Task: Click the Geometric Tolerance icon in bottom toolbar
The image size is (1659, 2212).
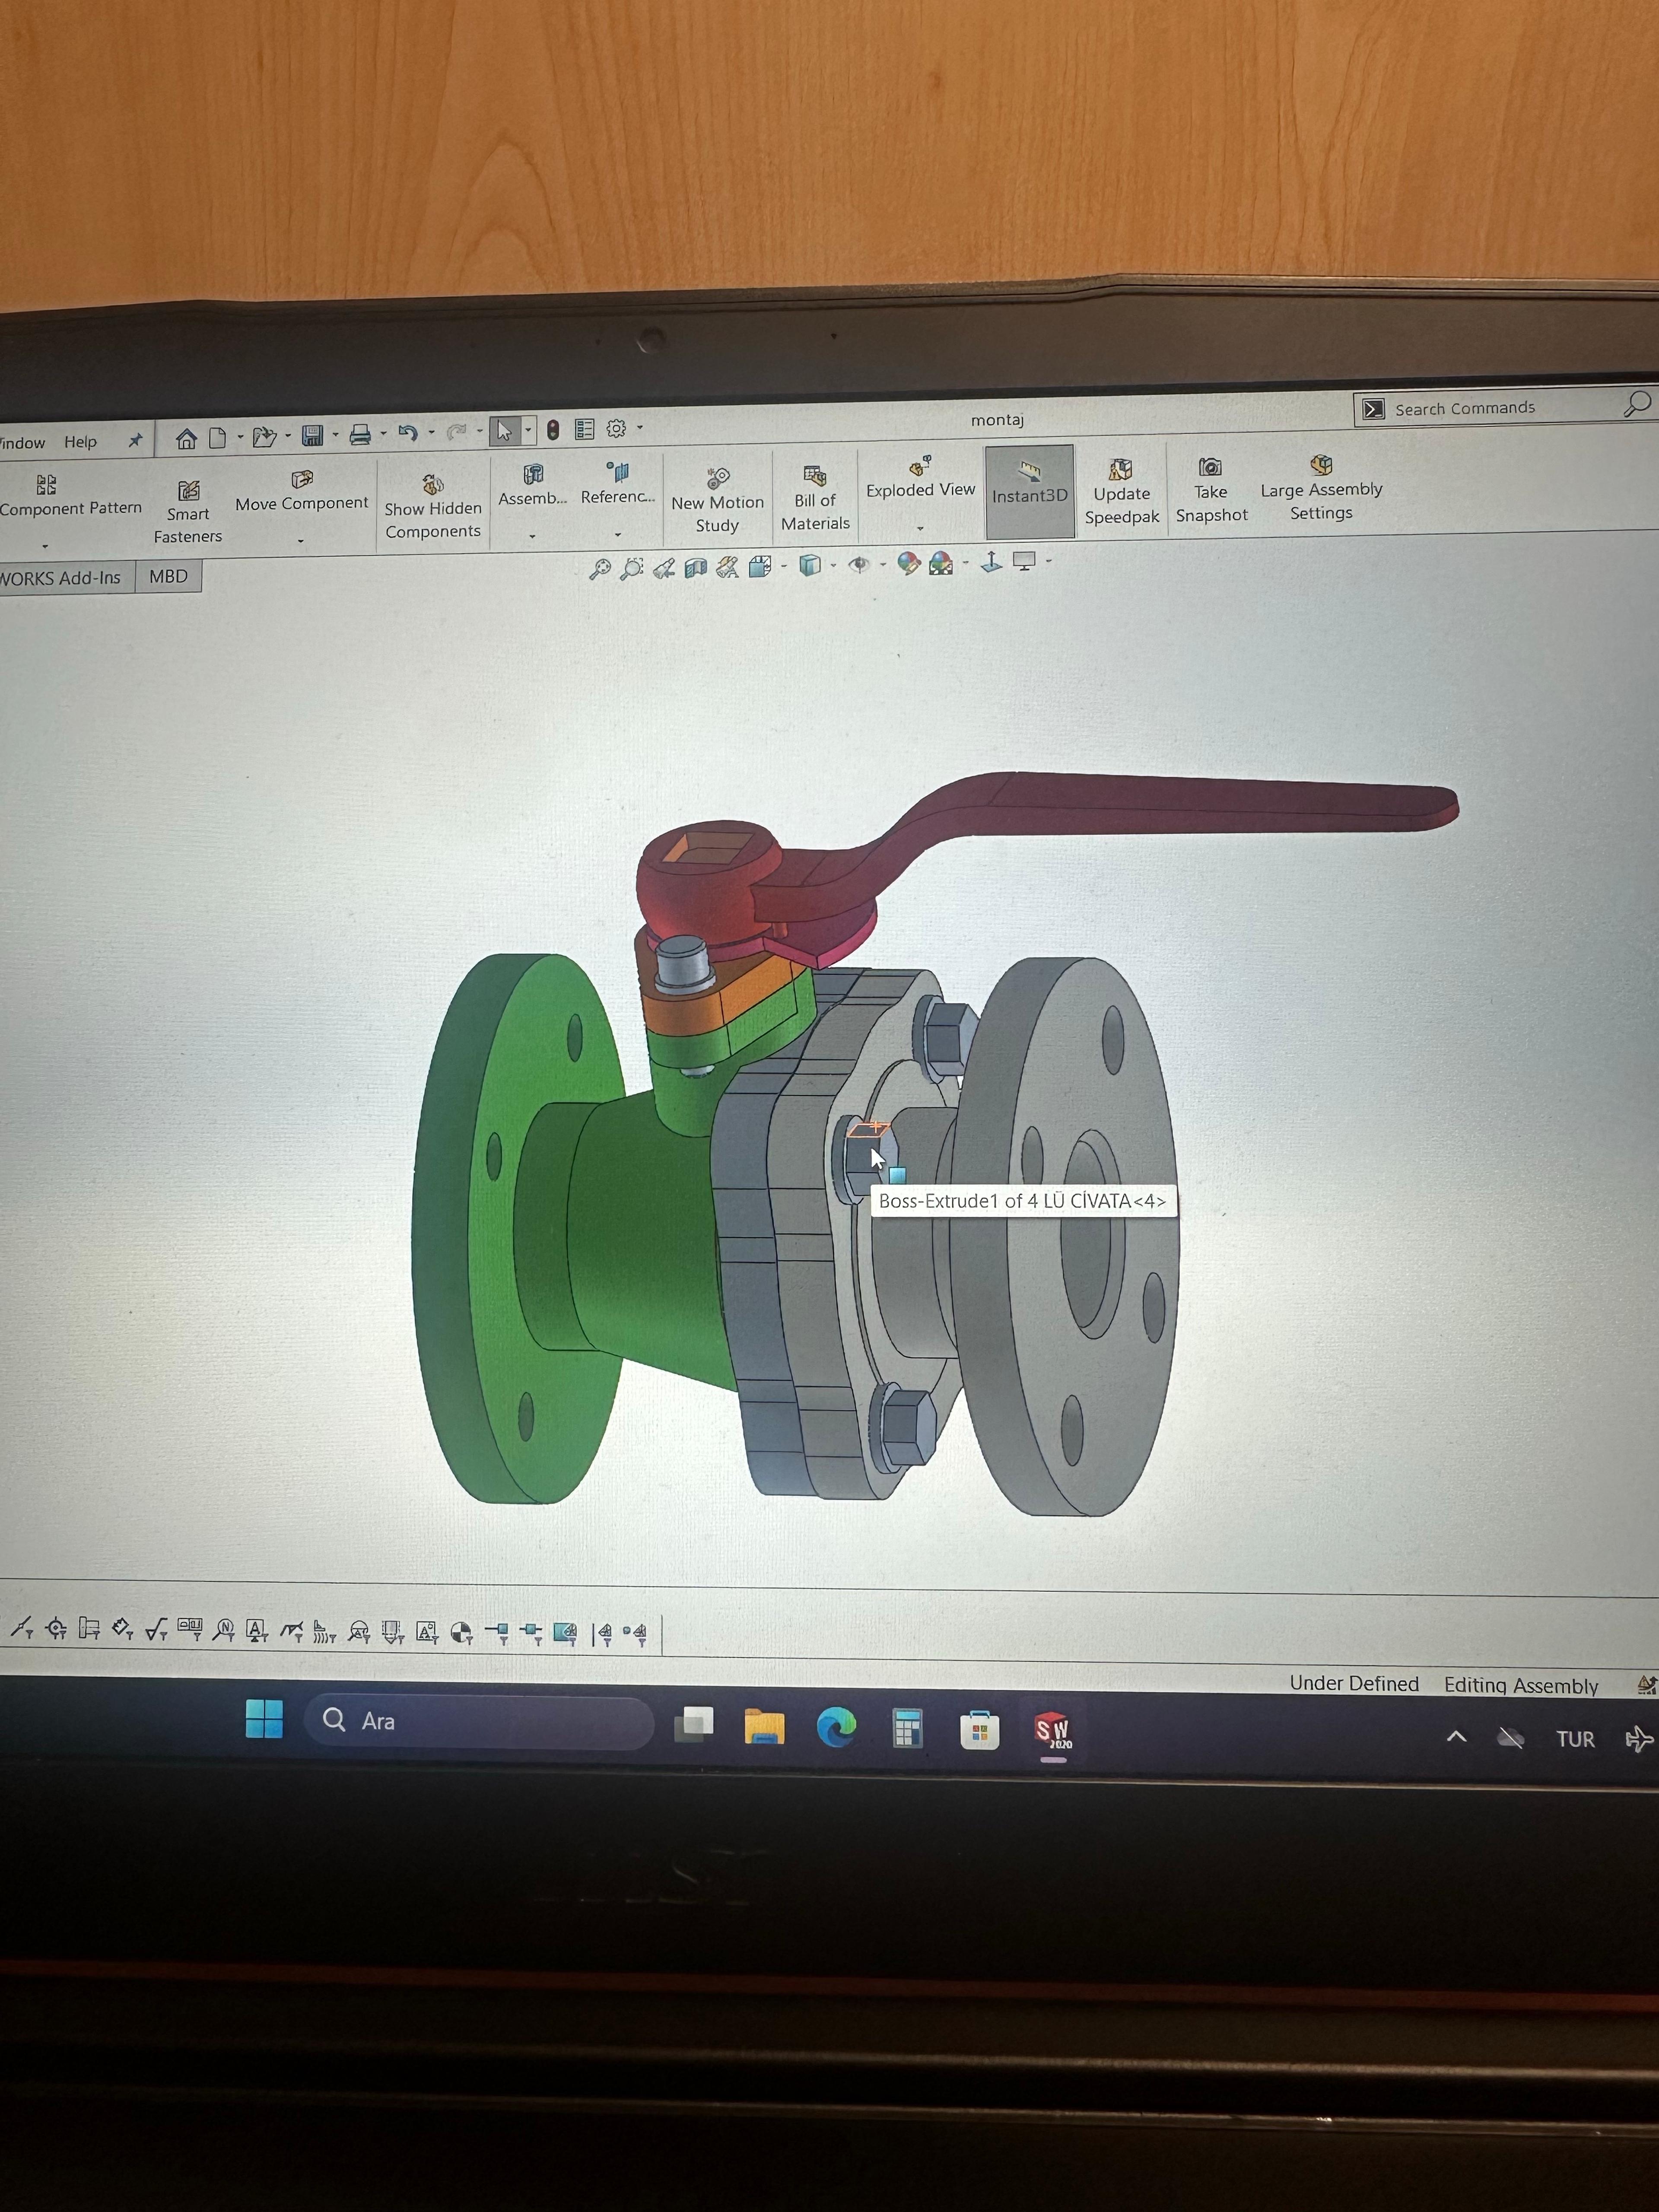Action: (190, 1630)
